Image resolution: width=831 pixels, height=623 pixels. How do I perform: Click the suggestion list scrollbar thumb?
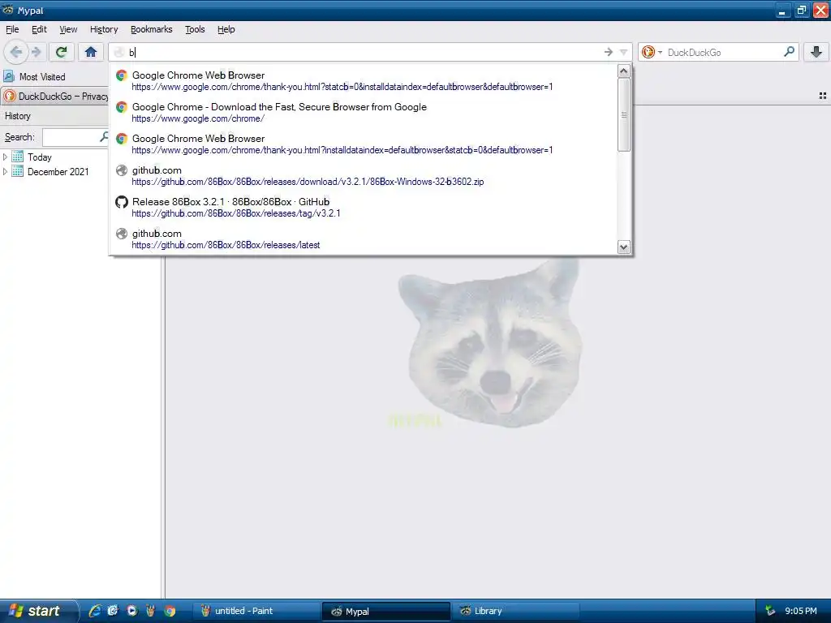[624, 115]
